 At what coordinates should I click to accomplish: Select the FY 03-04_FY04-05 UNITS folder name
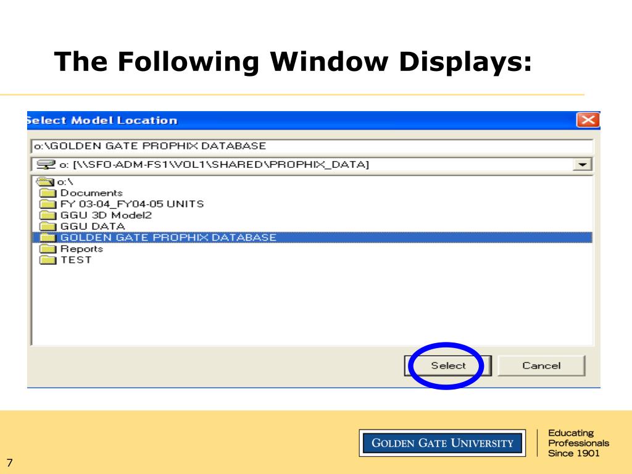click(x=132, y=204)
